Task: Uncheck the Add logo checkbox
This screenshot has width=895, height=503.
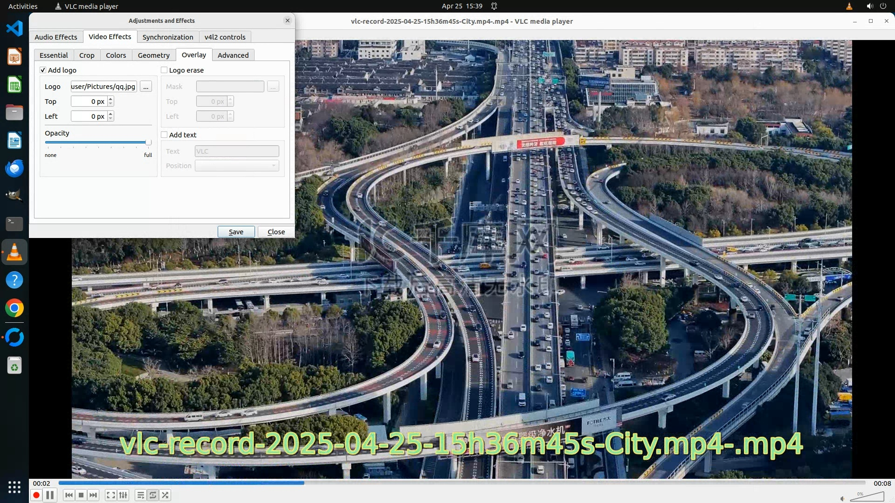Action: tap(43, 70)
